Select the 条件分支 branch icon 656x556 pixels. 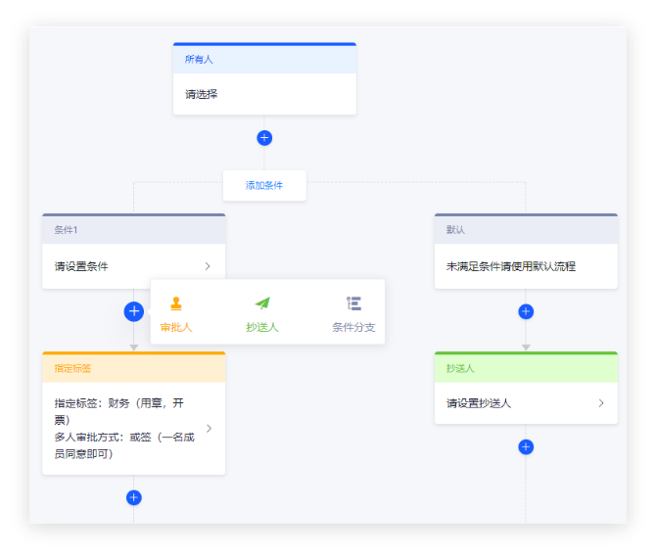click(x=353, y=303)
